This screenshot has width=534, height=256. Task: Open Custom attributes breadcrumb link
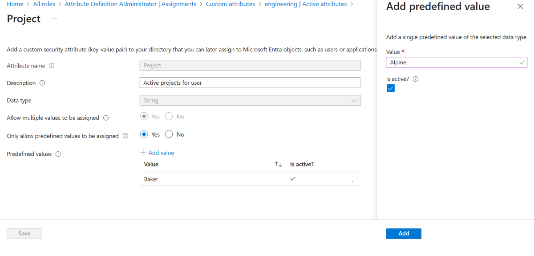[x=230, y=4]
